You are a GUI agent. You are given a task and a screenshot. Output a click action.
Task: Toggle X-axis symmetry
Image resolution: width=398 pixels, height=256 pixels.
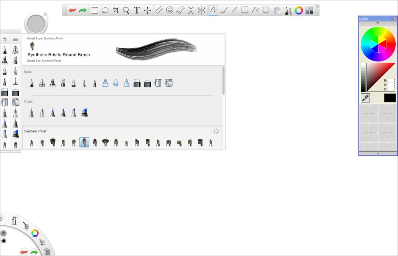(191, 10)
